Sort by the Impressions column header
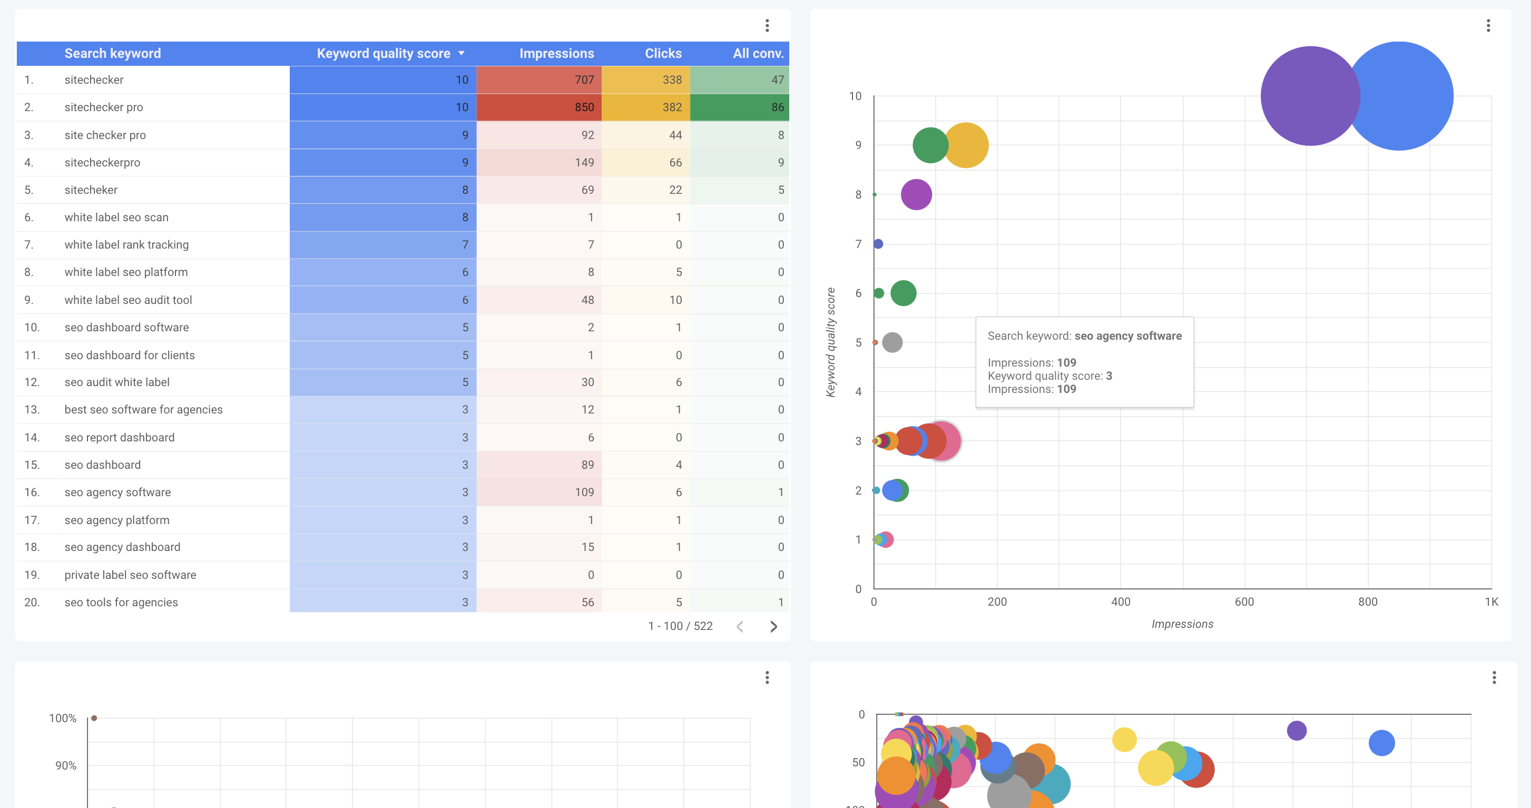Screen dimensions: 1531x808 point(556,54)
